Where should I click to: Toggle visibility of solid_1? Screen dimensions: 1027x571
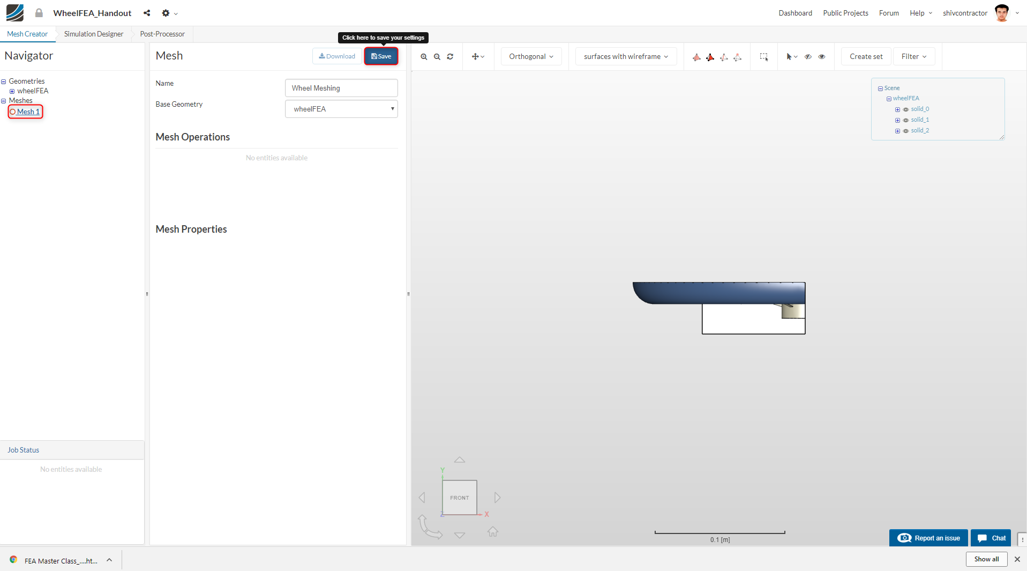(906, 120)
